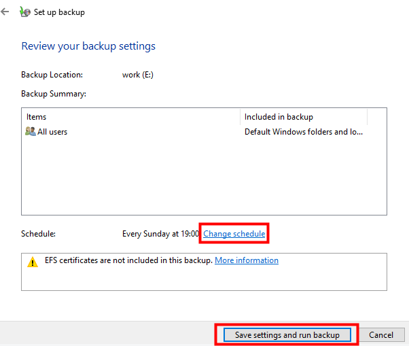This screenshot has height=346, width=409.
Task: Open the Change schedule link
Action: [x=234, y=234]
